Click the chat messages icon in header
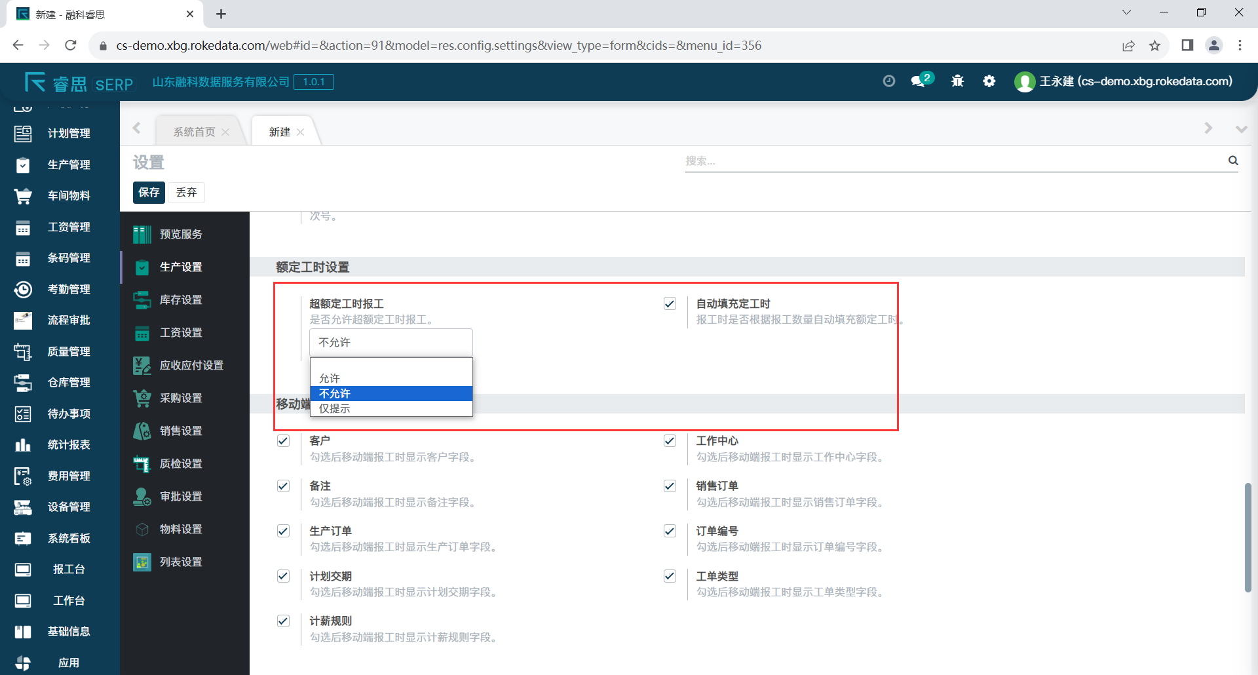 pos(919,81)
